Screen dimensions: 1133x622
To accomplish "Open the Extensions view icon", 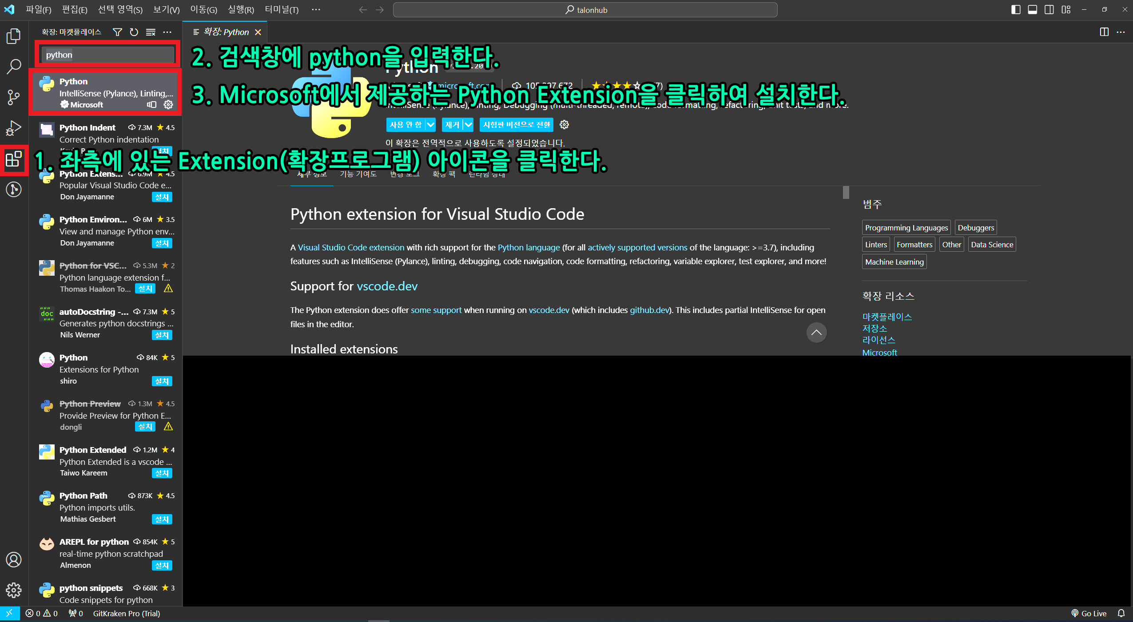I will 13,159.
